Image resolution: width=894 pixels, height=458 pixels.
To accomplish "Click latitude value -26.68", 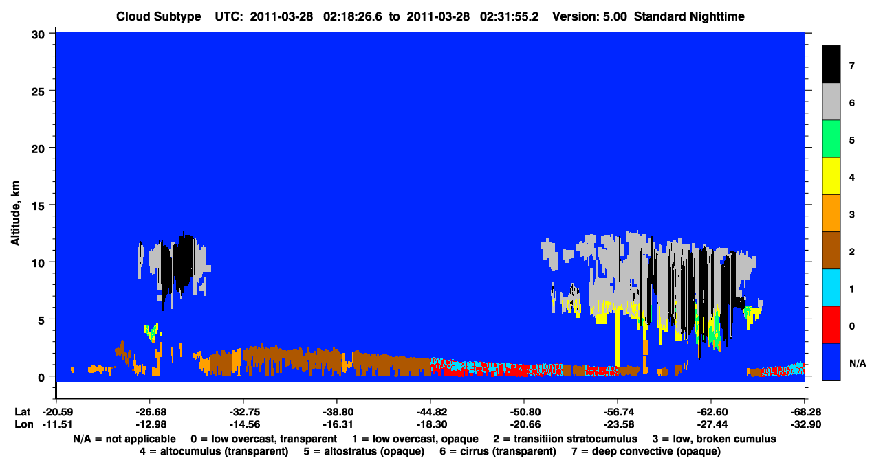I will click(x=149, y=412).
